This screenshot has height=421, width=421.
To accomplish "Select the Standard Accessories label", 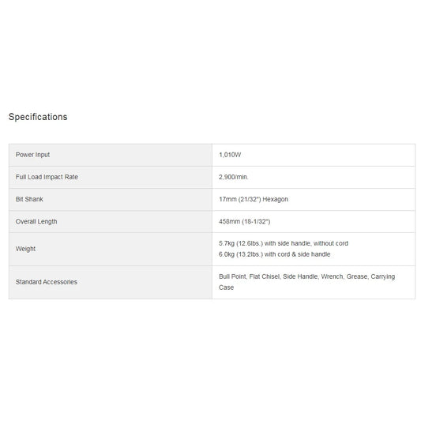I will [x=46, y=282].
